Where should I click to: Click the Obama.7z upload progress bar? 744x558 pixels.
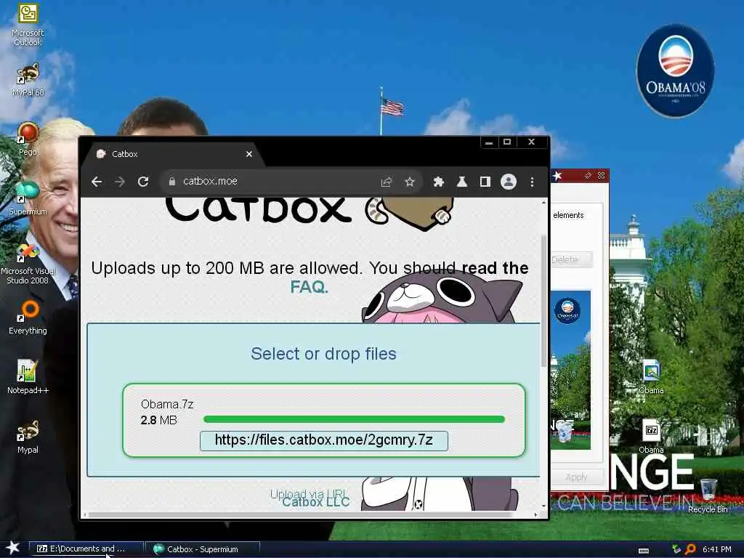tap(354, 419)
